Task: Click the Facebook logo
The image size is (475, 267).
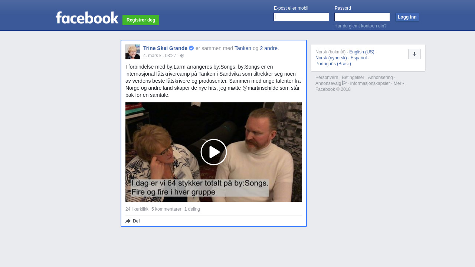Action: (x=87, y=17)
